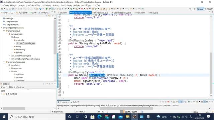Click the Open Perspective icon
Image resolution: width=214 pixels, height=120 pixels.
tap(195, 9)
